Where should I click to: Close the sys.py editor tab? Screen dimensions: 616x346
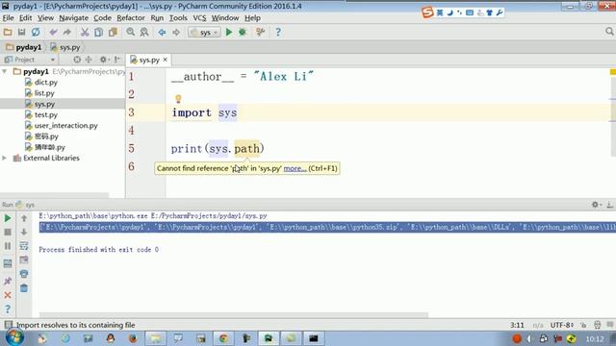tap(166, 60)
